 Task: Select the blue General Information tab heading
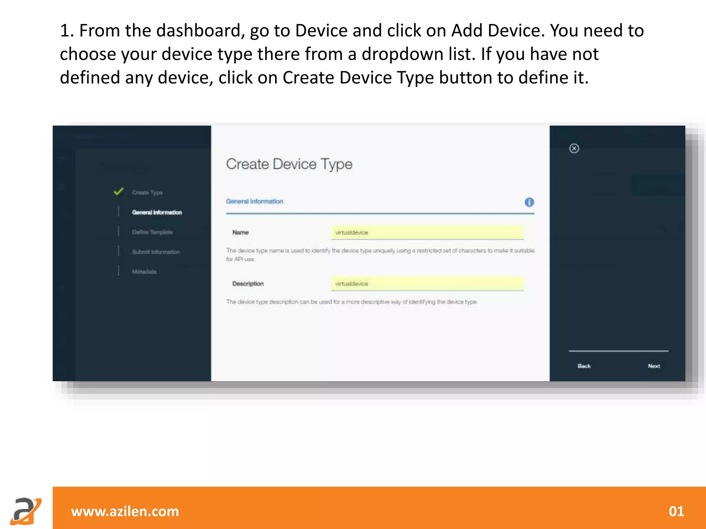[254, 201]
